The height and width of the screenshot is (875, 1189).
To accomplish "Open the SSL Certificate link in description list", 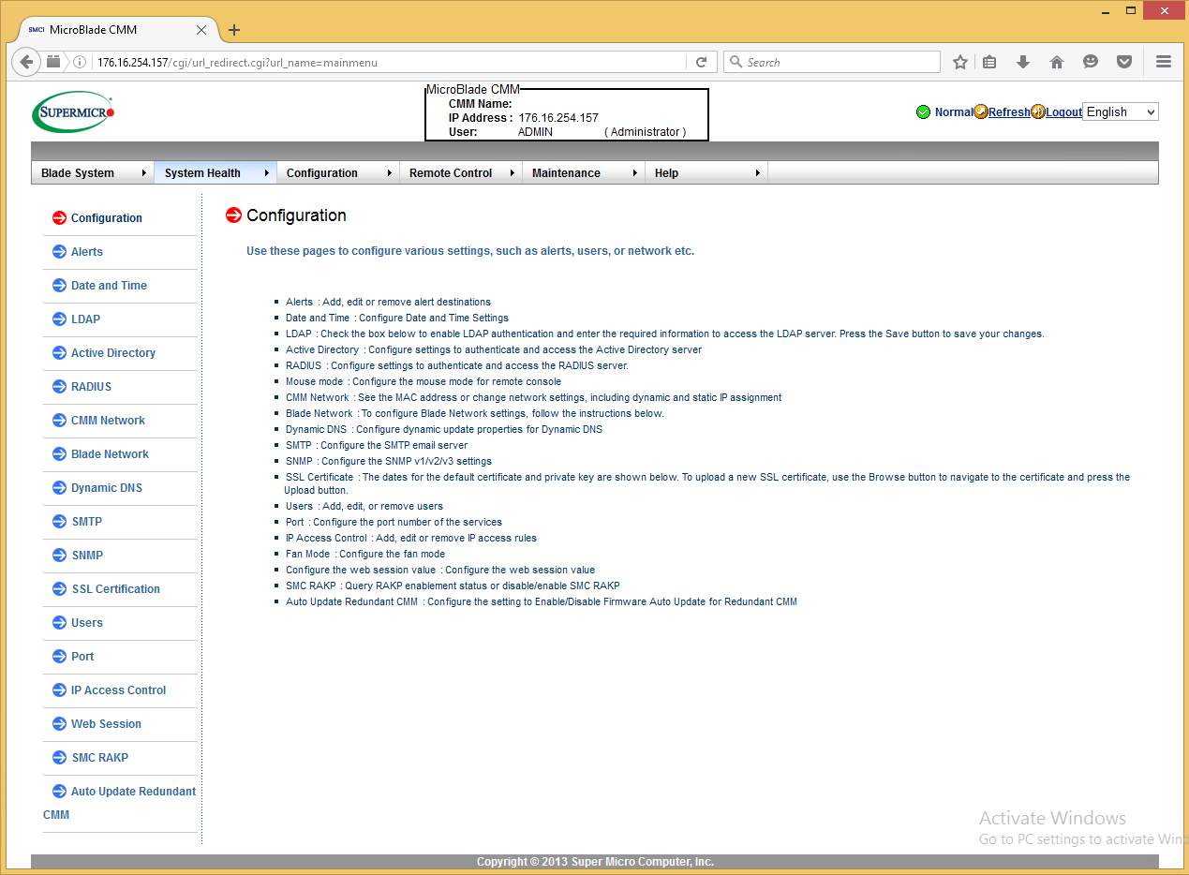I will point(320,477).
